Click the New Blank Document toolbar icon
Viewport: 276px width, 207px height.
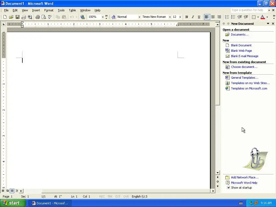click(x=5, y=17)
